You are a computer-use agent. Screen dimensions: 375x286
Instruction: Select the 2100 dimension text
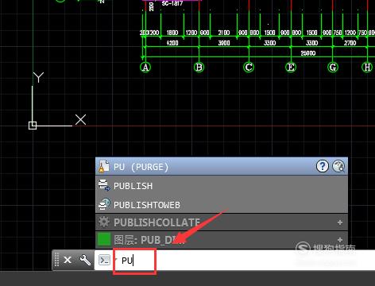pyautogui.click(x=224, y=33)
